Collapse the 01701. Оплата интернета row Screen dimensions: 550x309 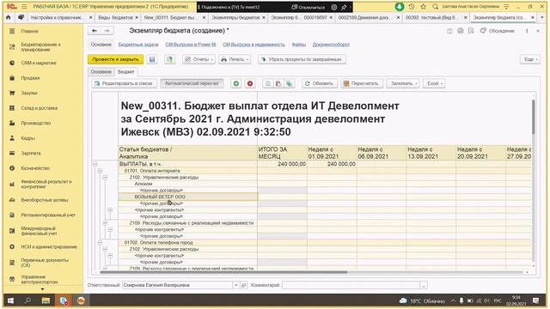[x=100, y=171]
